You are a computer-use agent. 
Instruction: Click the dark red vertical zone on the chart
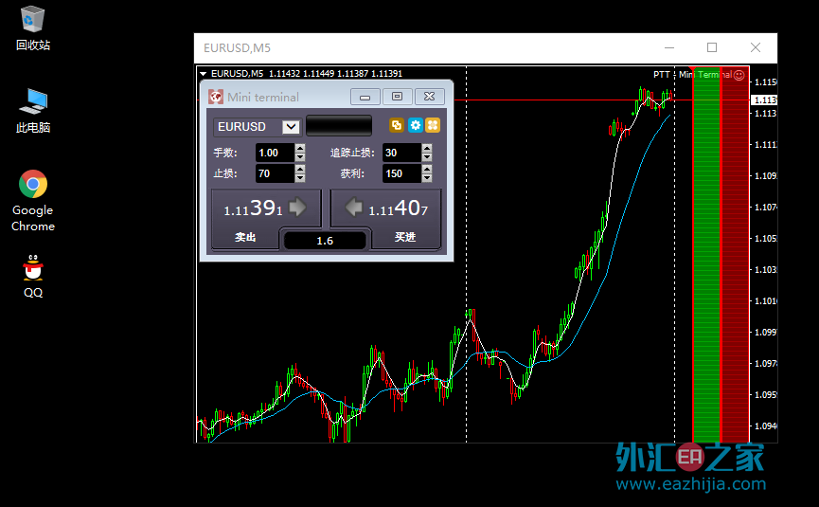[x=735, y=256]
